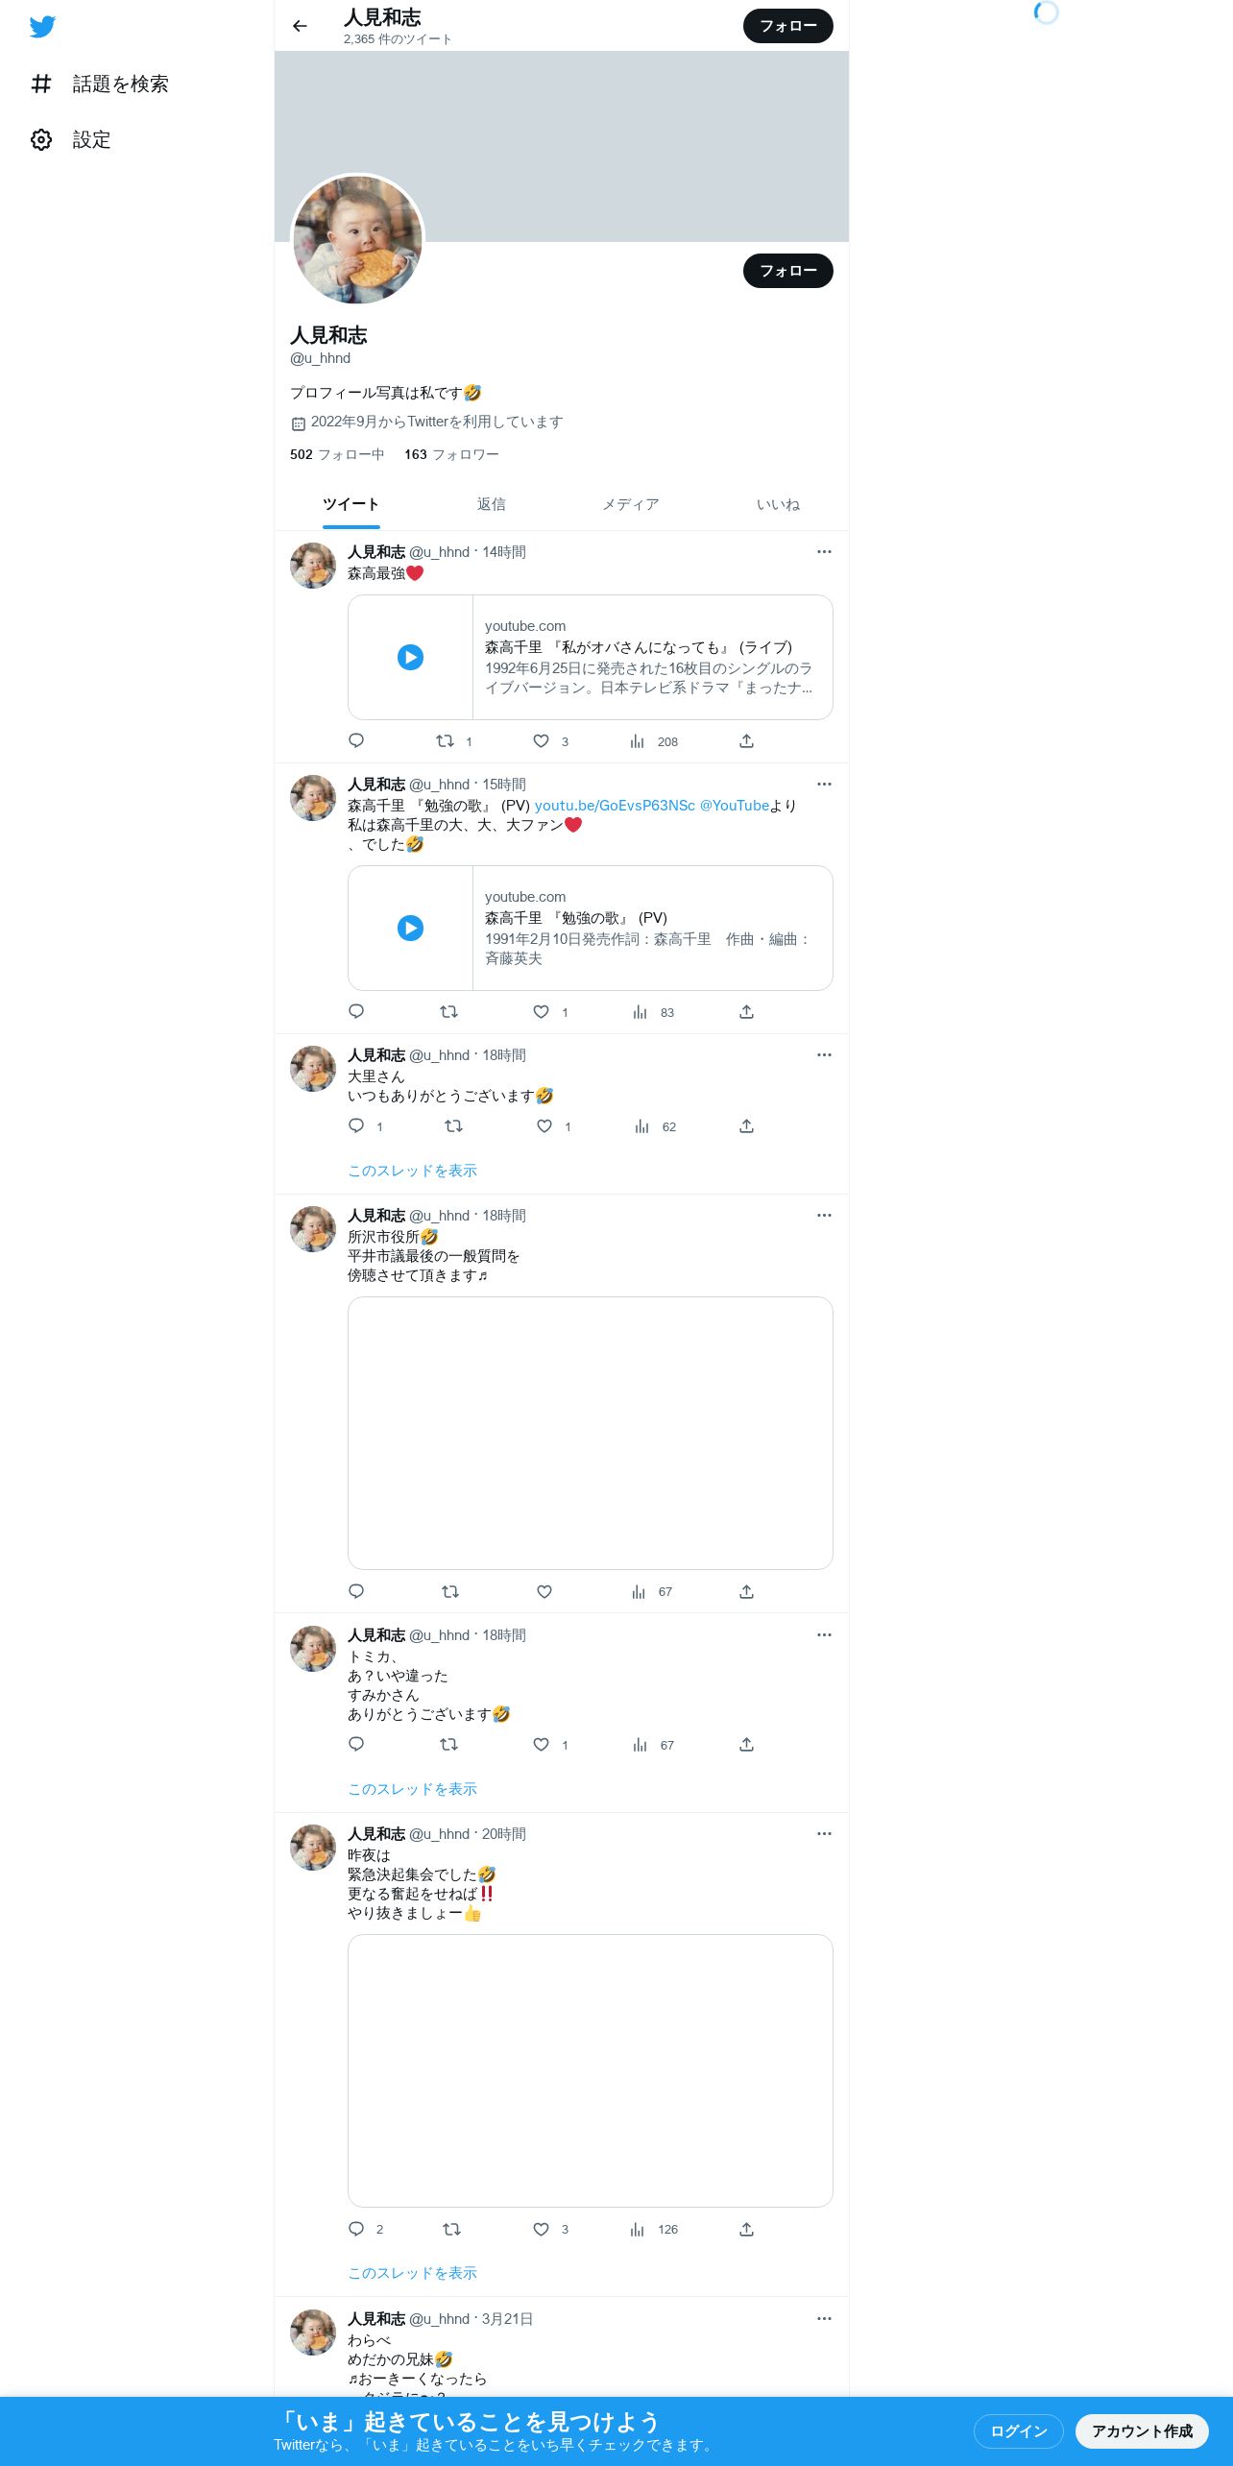Go back using the arrow icon

(x=300, y=26)
